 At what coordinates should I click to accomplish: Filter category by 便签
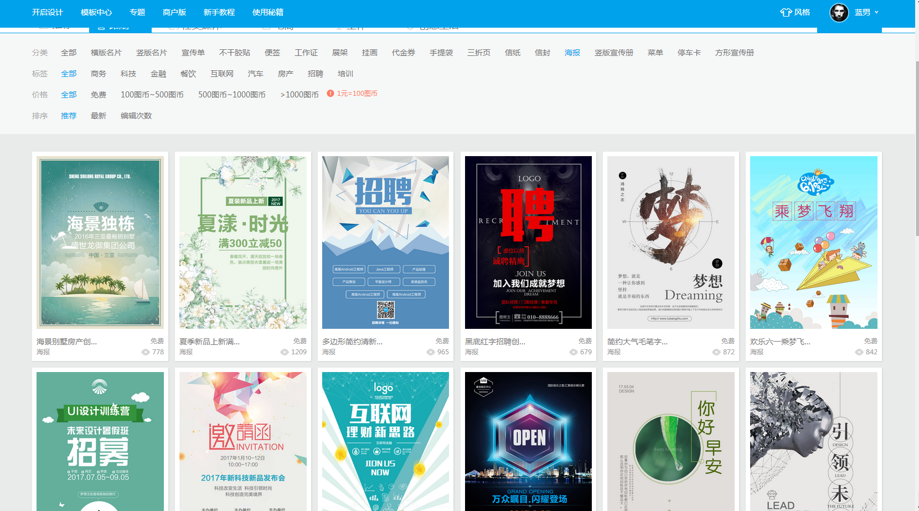pos(272,53)
